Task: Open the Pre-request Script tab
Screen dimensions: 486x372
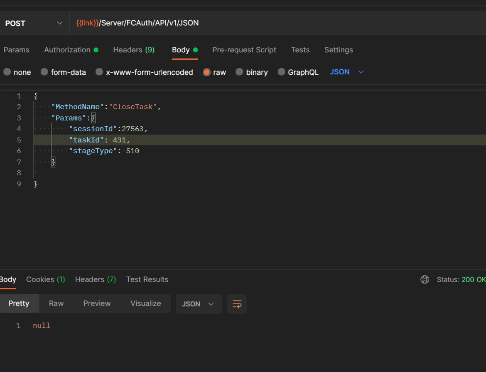Action: point(244,50)
